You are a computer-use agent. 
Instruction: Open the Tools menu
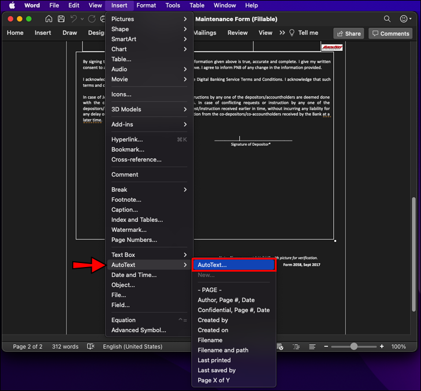pos(173,5)
